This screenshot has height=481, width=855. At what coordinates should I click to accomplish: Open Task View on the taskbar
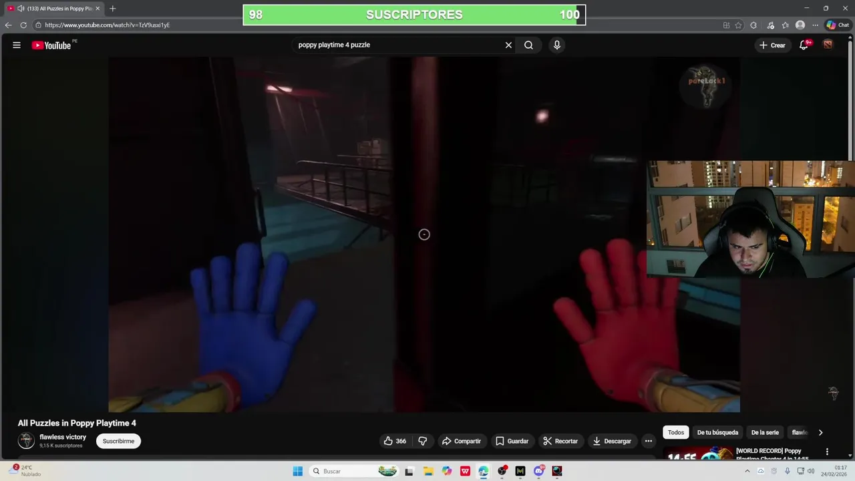click(x=409, y=471)
